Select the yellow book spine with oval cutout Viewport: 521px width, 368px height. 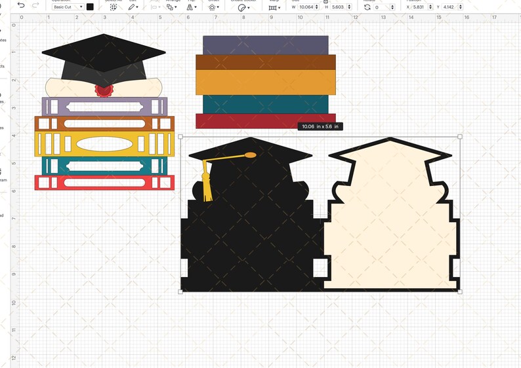105,144
